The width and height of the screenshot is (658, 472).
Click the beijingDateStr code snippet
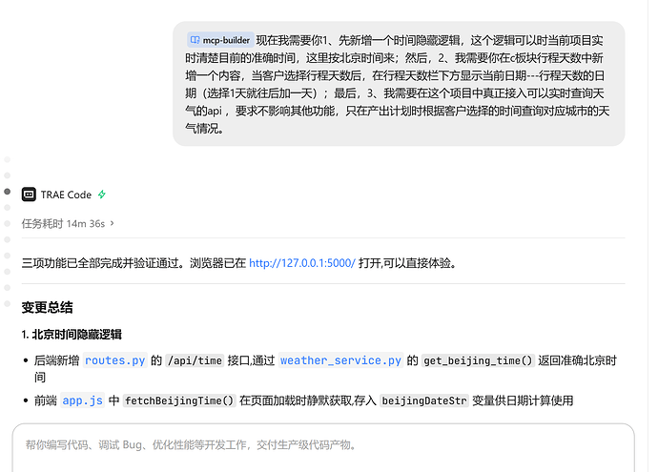(424, 400)
